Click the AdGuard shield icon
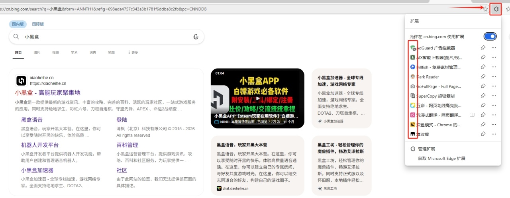The height and width of the screenshot is (198, 510). (413, 48)
